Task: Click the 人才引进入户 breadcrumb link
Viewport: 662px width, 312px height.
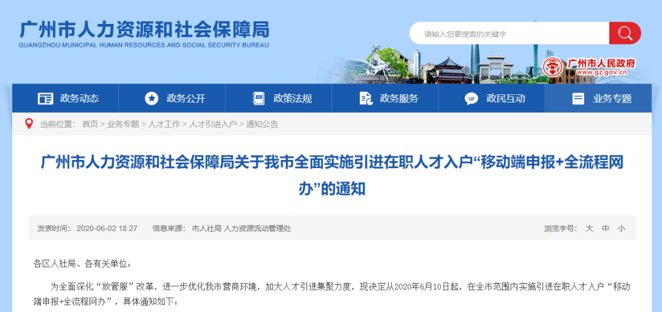Action: click(x=213, y=124)
